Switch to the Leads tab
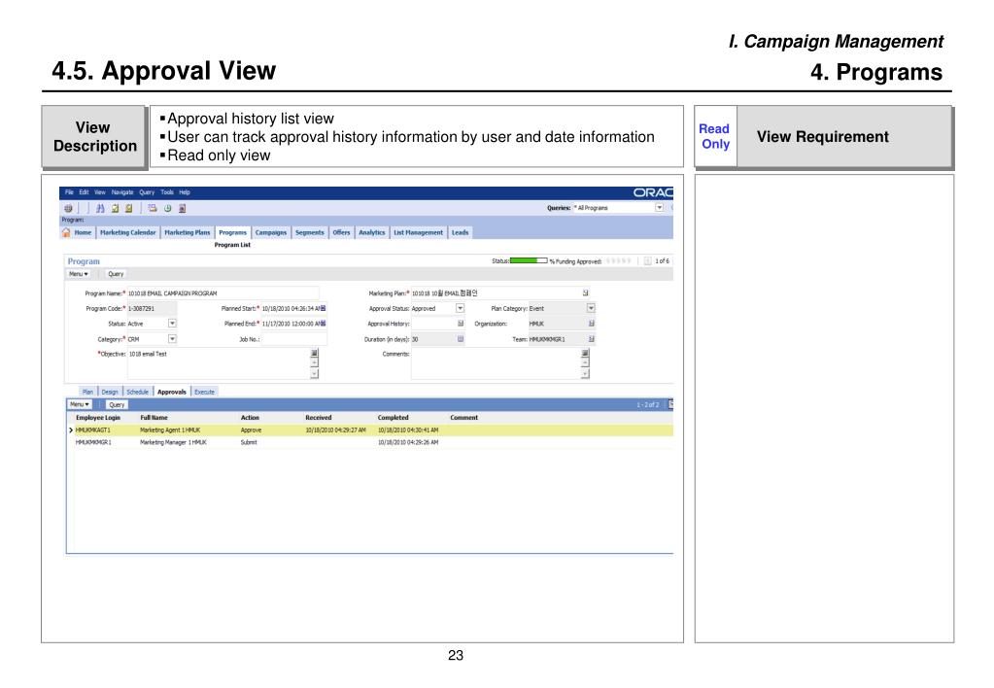This screenshot has height=688, width=994. pyautogui.click(x=461, y=232)
